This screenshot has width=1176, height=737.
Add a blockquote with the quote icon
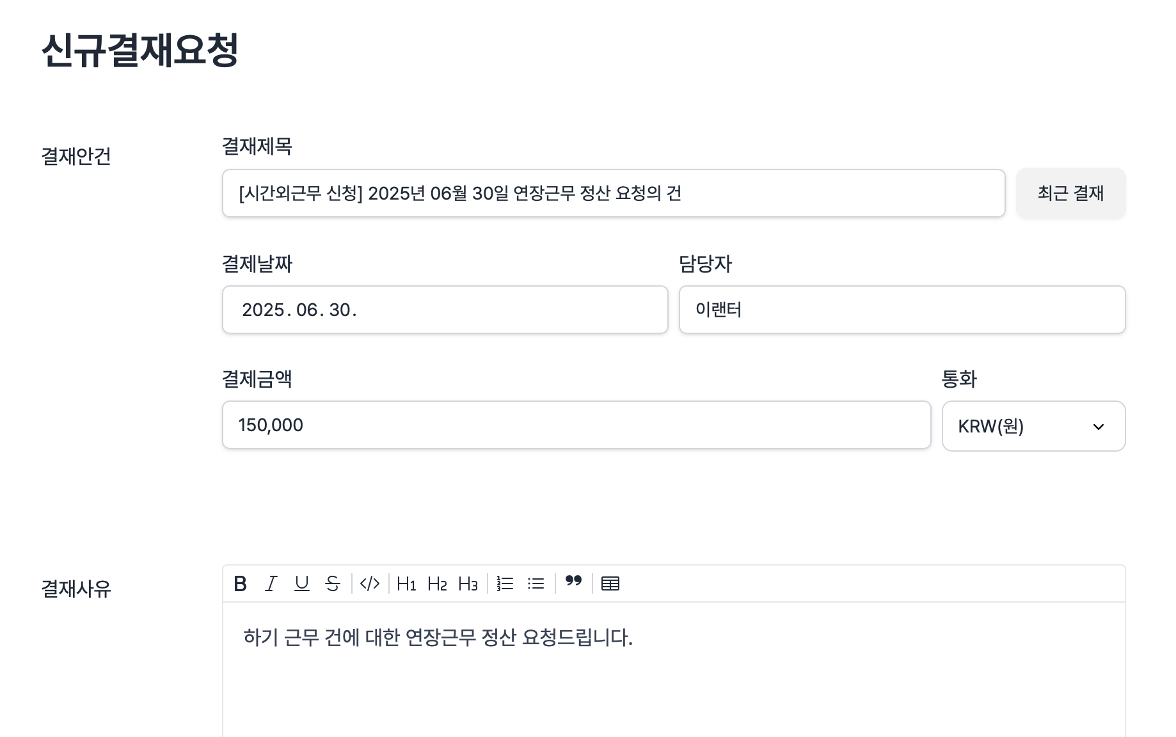click(573, 582)
